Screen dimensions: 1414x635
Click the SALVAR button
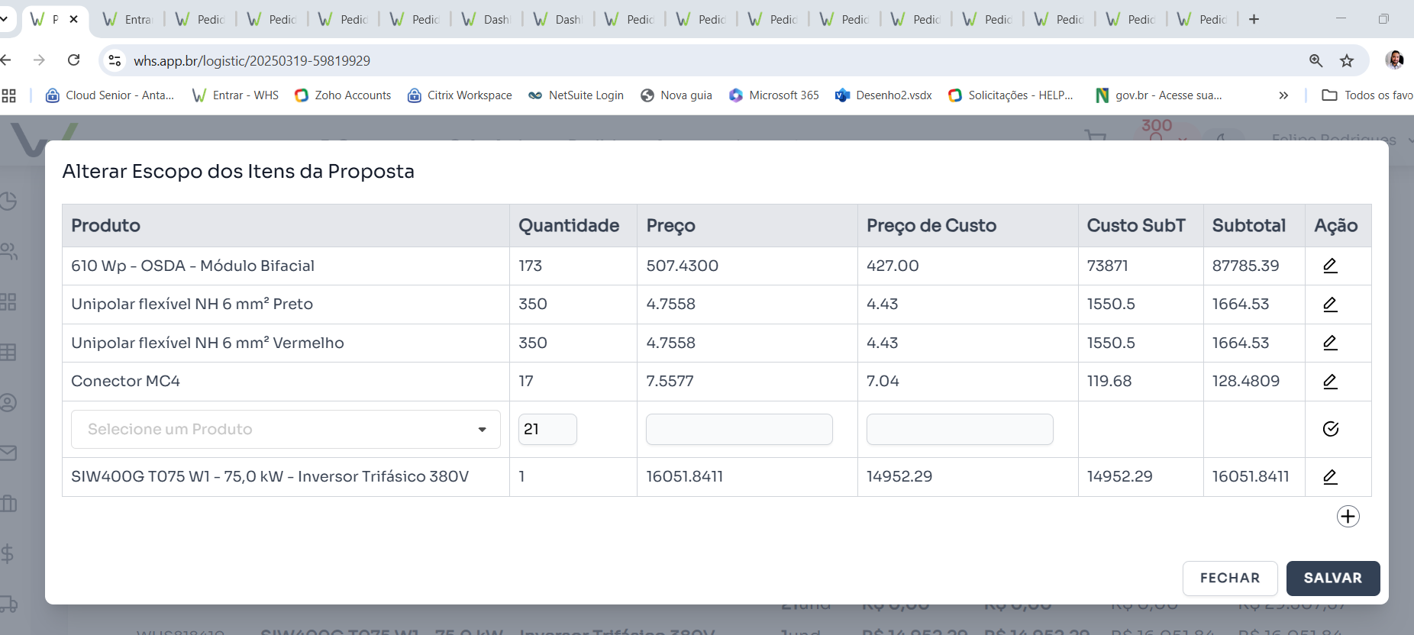point(1332,579)
